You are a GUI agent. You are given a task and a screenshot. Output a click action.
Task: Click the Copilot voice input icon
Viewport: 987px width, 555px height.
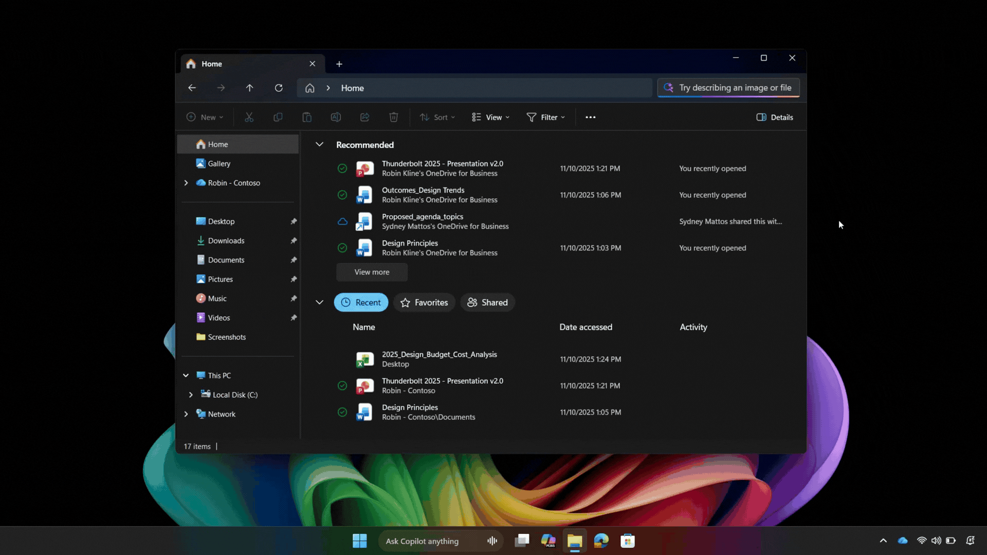point(492,541)
